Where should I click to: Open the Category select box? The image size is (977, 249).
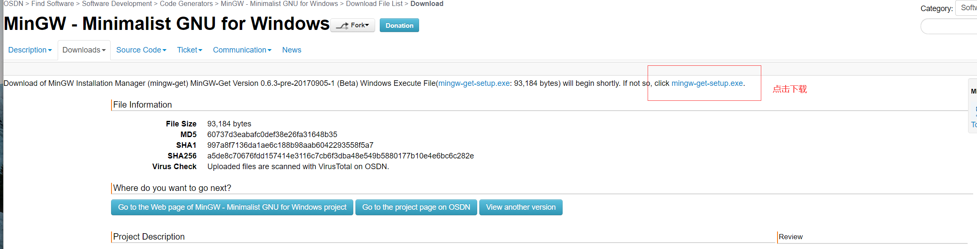click(968, 8)
